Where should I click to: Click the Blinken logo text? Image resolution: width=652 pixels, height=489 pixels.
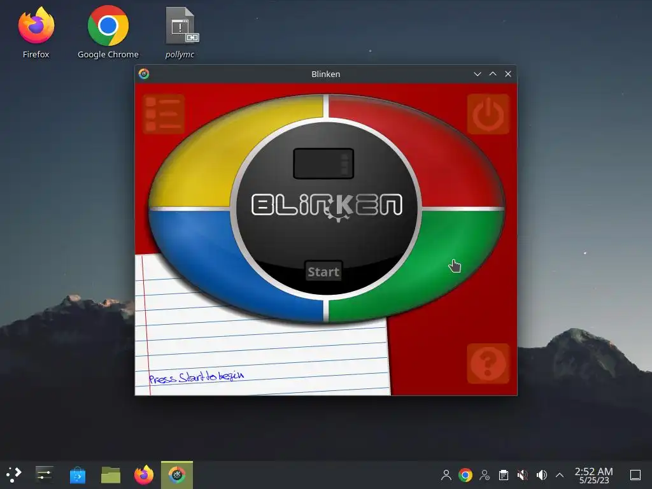pos(327,206)
